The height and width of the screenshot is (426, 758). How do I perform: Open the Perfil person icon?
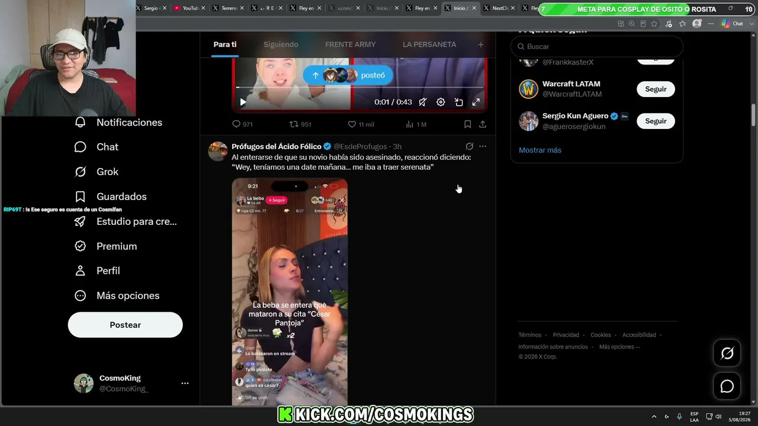(81, 270)
